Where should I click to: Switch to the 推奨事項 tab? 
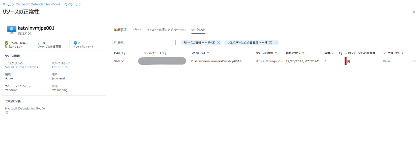tap(120, 30)
